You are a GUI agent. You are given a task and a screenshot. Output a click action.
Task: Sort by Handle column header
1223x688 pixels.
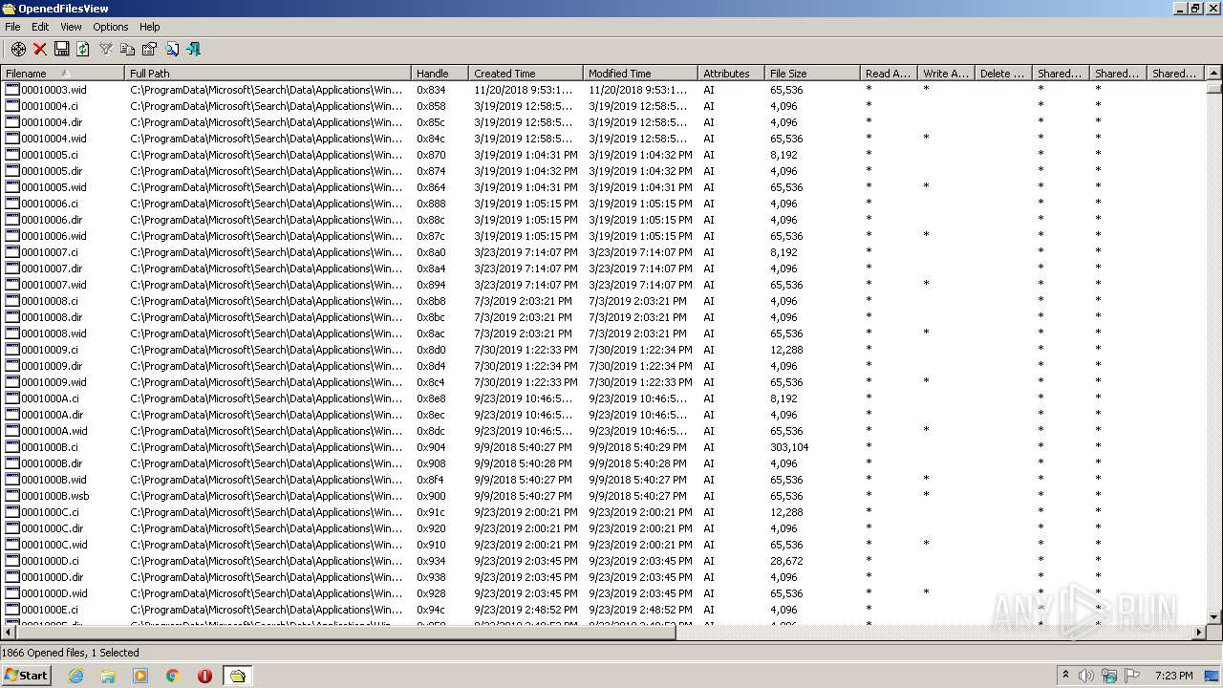click(440, 73)
